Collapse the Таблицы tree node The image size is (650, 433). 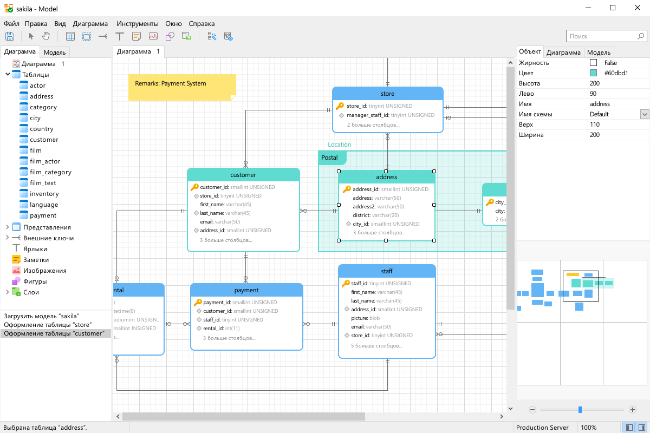[x=8, y=75]
